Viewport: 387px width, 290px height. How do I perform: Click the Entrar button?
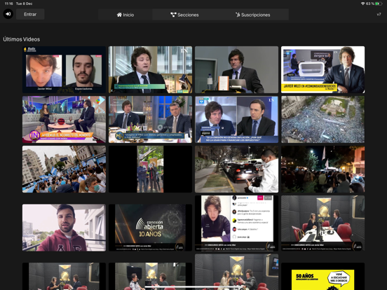(x=30, y=14)
